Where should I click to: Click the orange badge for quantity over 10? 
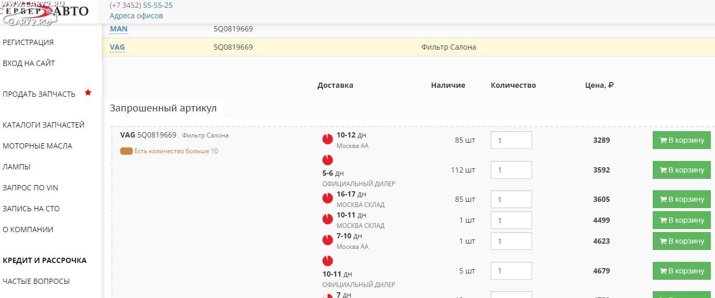(126, 151)
